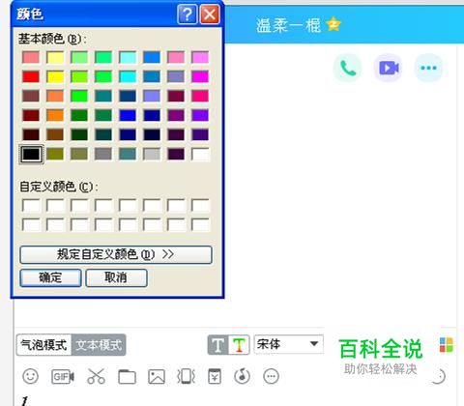Image resolution: width=464 pixels, height=406 pixels.
Task: Click the gray T system font icon
Action: pos(218,345)
